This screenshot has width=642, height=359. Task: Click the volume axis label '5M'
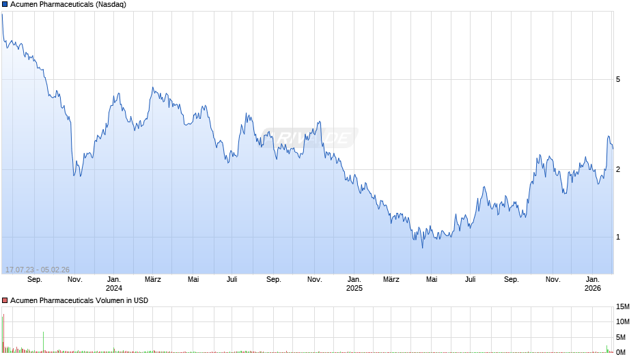point(621,337)
